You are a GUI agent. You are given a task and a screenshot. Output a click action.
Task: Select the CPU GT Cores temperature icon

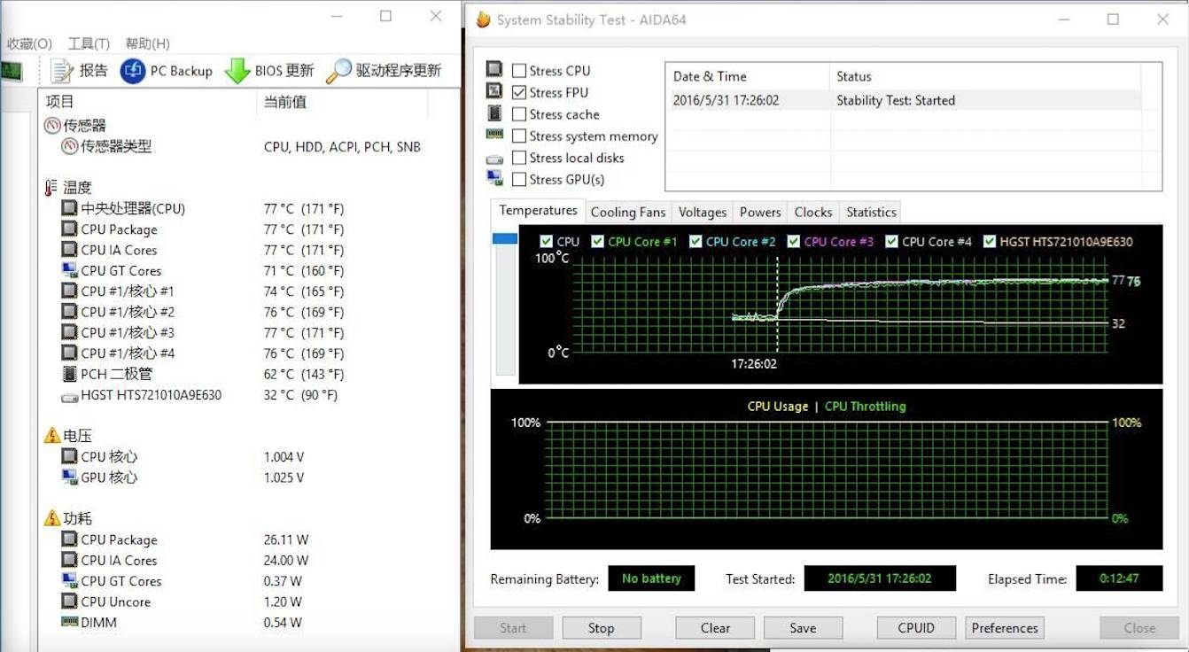(x=69, y=271)
